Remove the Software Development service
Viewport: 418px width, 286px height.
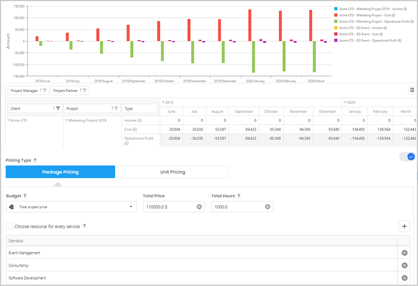pos(404,278)
